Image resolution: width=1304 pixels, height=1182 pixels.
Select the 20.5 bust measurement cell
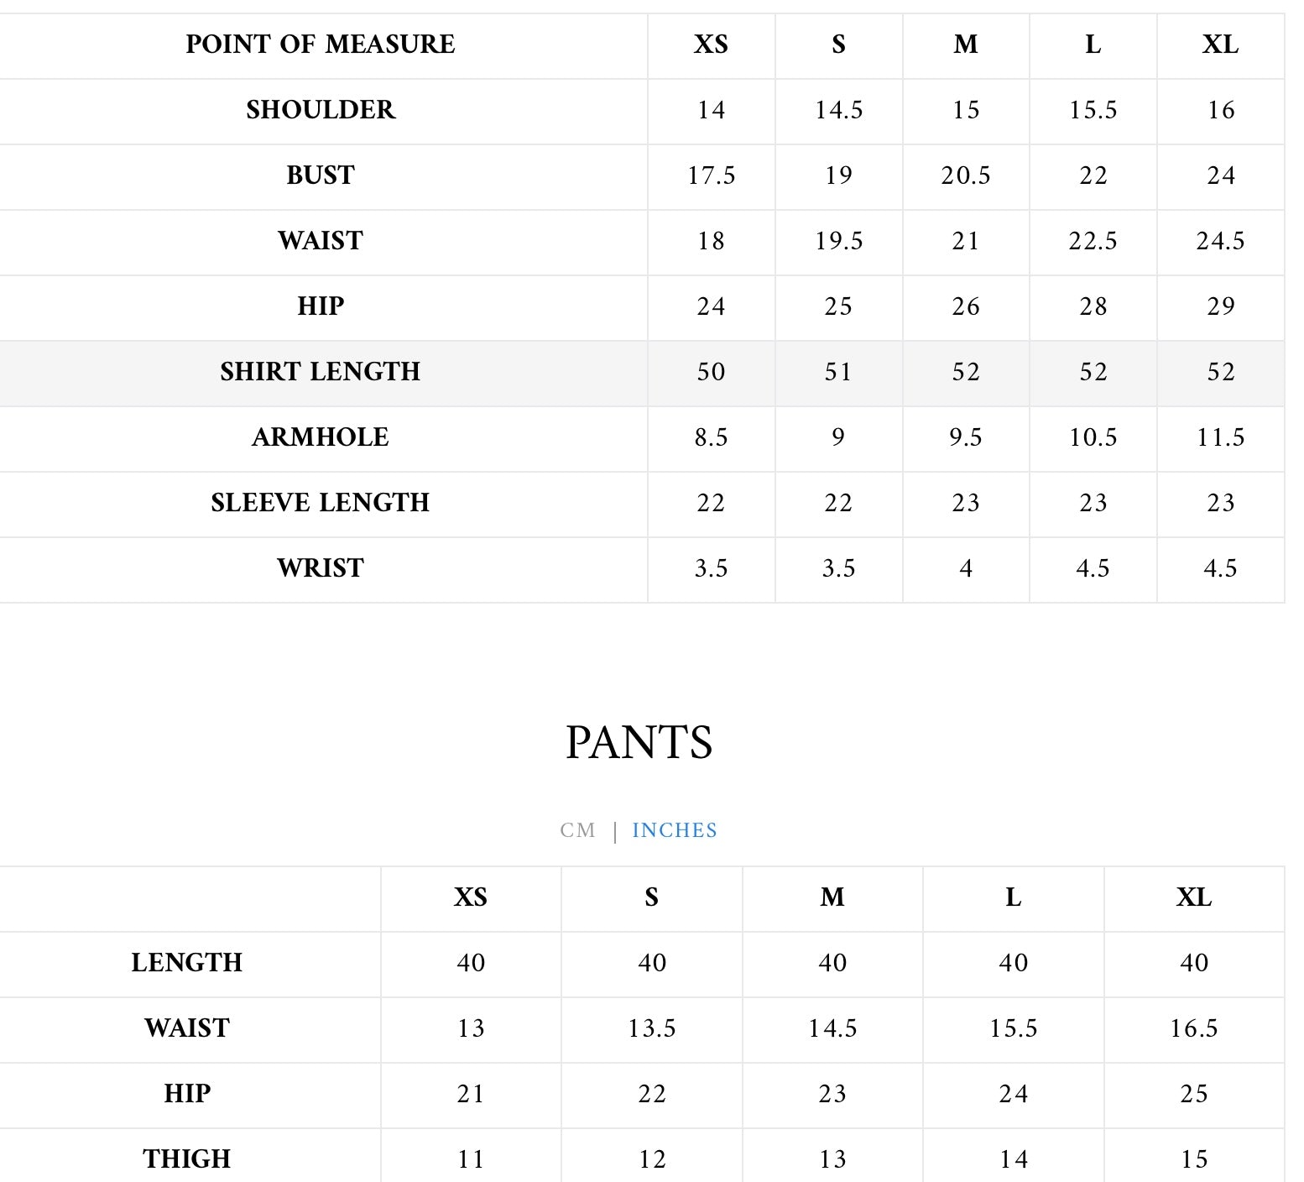click(966, 175)
